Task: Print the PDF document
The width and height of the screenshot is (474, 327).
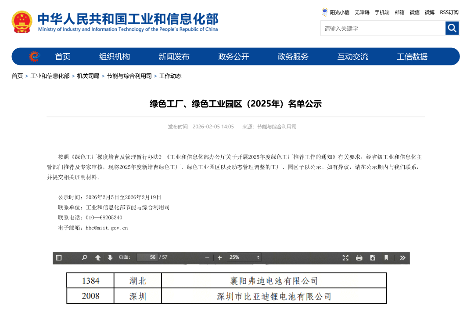Action: (359, 258)
